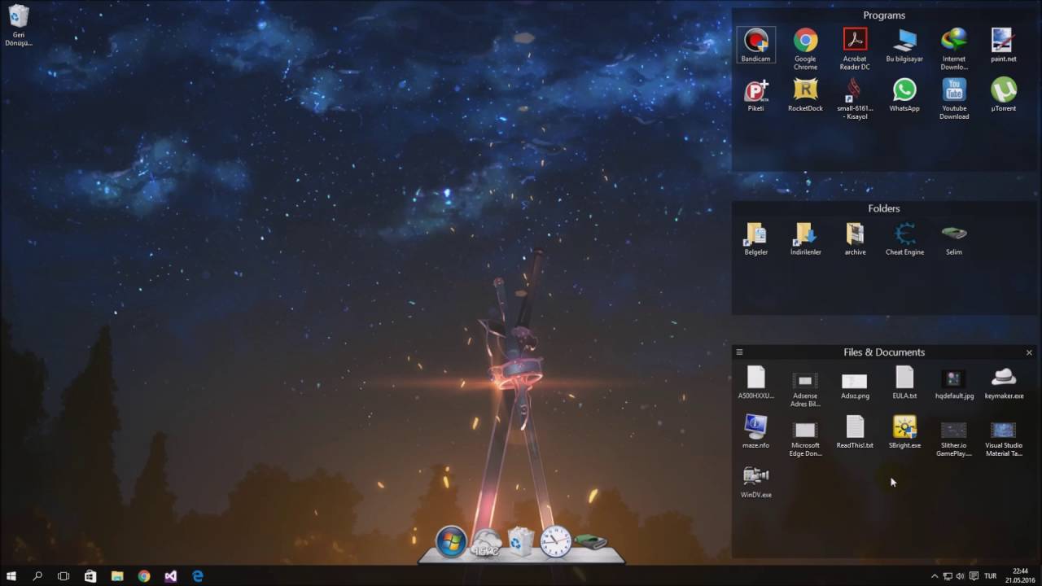Open the weather icon in RocketDock
This screenshot has width=1042, height=586.
pyautogui.click(x=486, y=542)
